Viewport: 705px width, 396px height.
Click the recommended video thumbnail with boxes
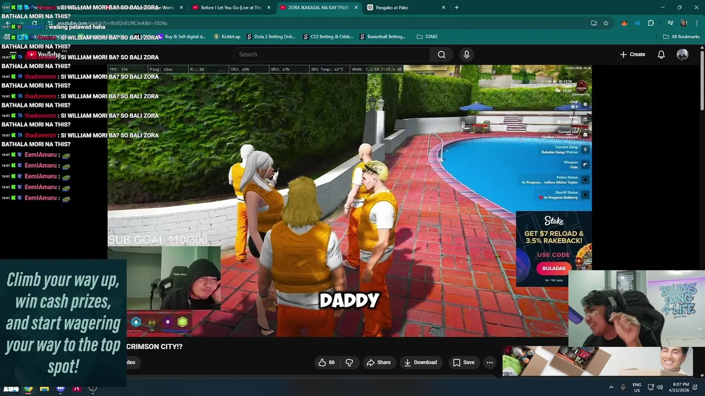click(x=598, y=360)
